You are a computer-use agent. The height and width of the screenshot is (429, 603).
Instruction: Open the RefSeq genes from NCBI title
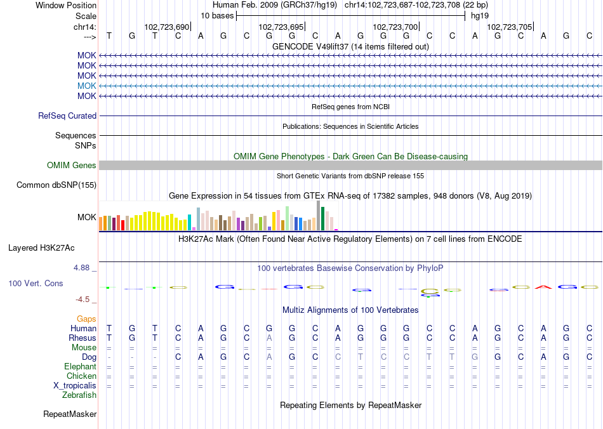coord(350,107)
